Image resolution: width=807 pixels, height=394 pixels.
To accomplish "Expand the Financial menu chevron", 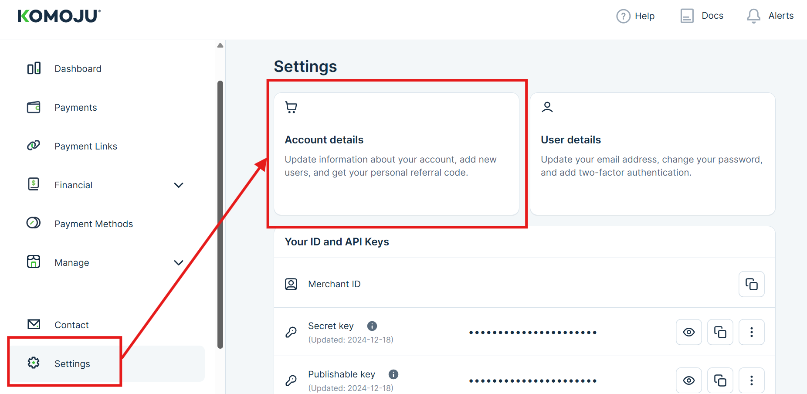I will (179, 185).
